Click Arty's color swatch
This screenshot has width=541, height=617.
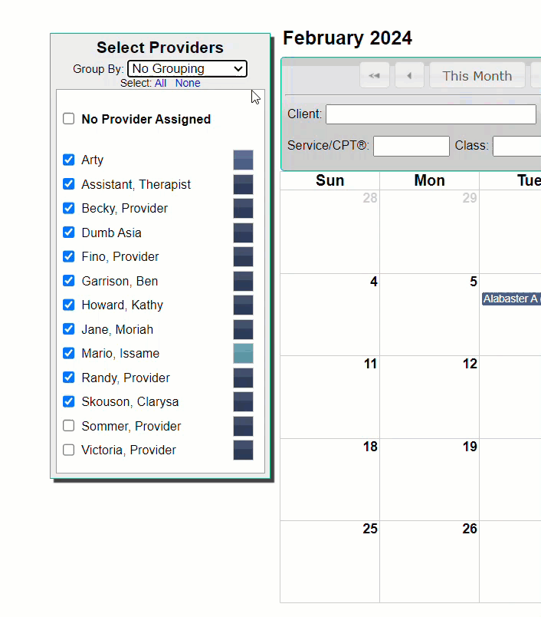[243, 160]
